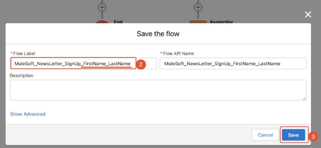Click the "Flow Label" field caption
The image size is (321, 148).
tap(24, 53)
